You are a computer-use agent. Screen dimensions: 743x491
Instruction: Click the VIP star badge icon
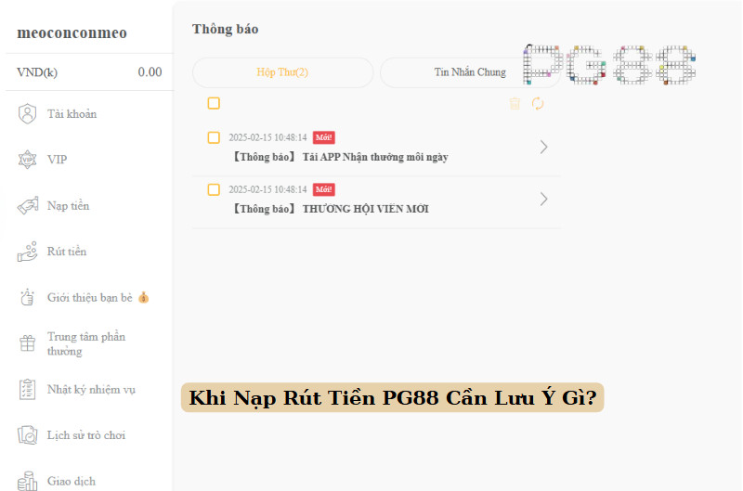click(x=28, y=160)
